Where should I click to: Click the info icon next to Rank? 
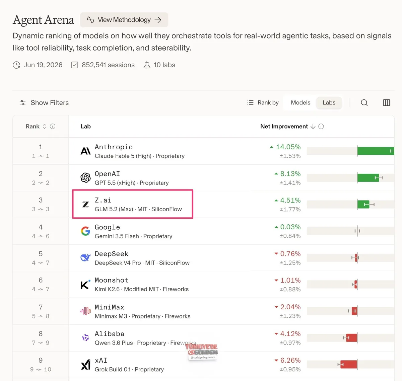[53, 126]
